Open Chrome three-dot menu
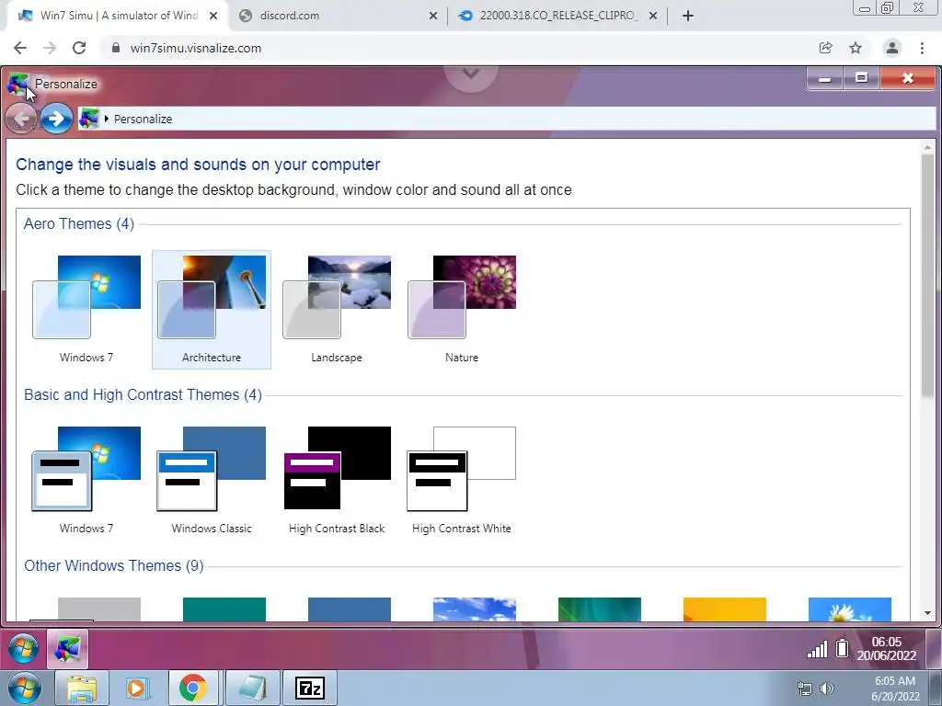The height and width of the screenshot is (706, 942). [922, 48]
